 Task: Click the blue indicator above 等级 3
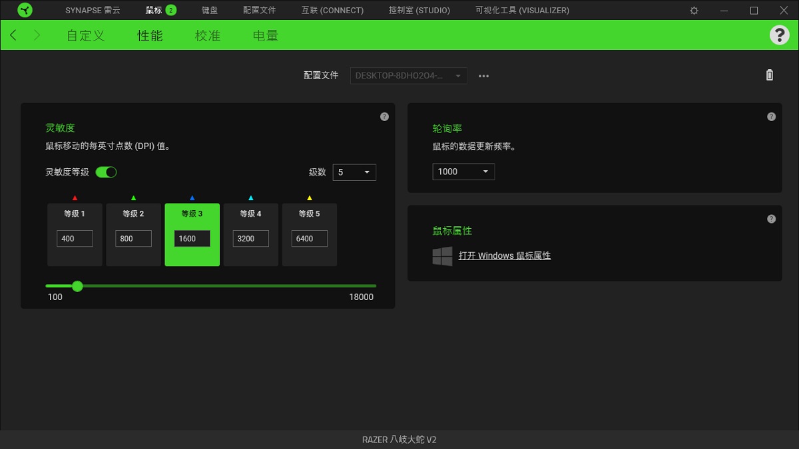[192, 198]
